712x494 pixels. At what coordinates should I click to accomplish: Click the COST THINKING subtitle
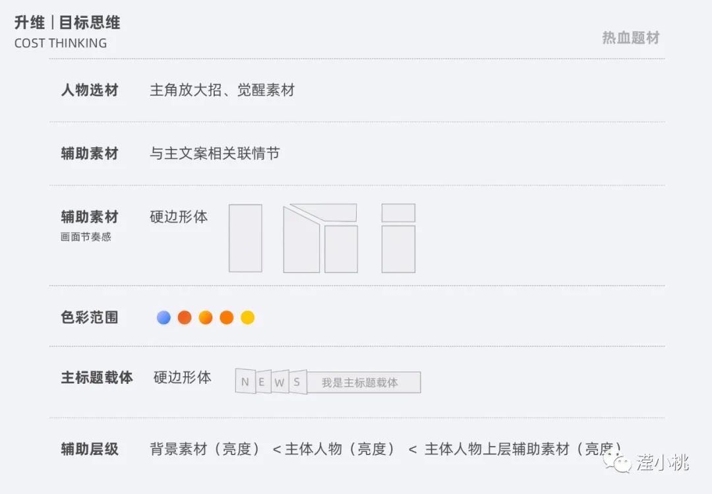61,44
